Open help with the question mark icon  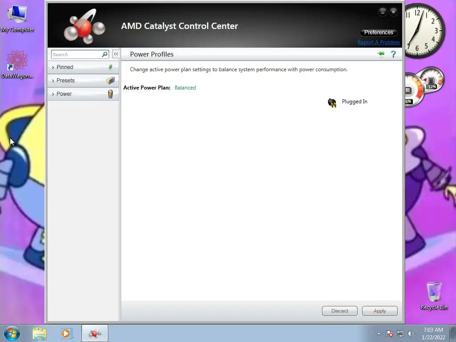pos(394,54)
